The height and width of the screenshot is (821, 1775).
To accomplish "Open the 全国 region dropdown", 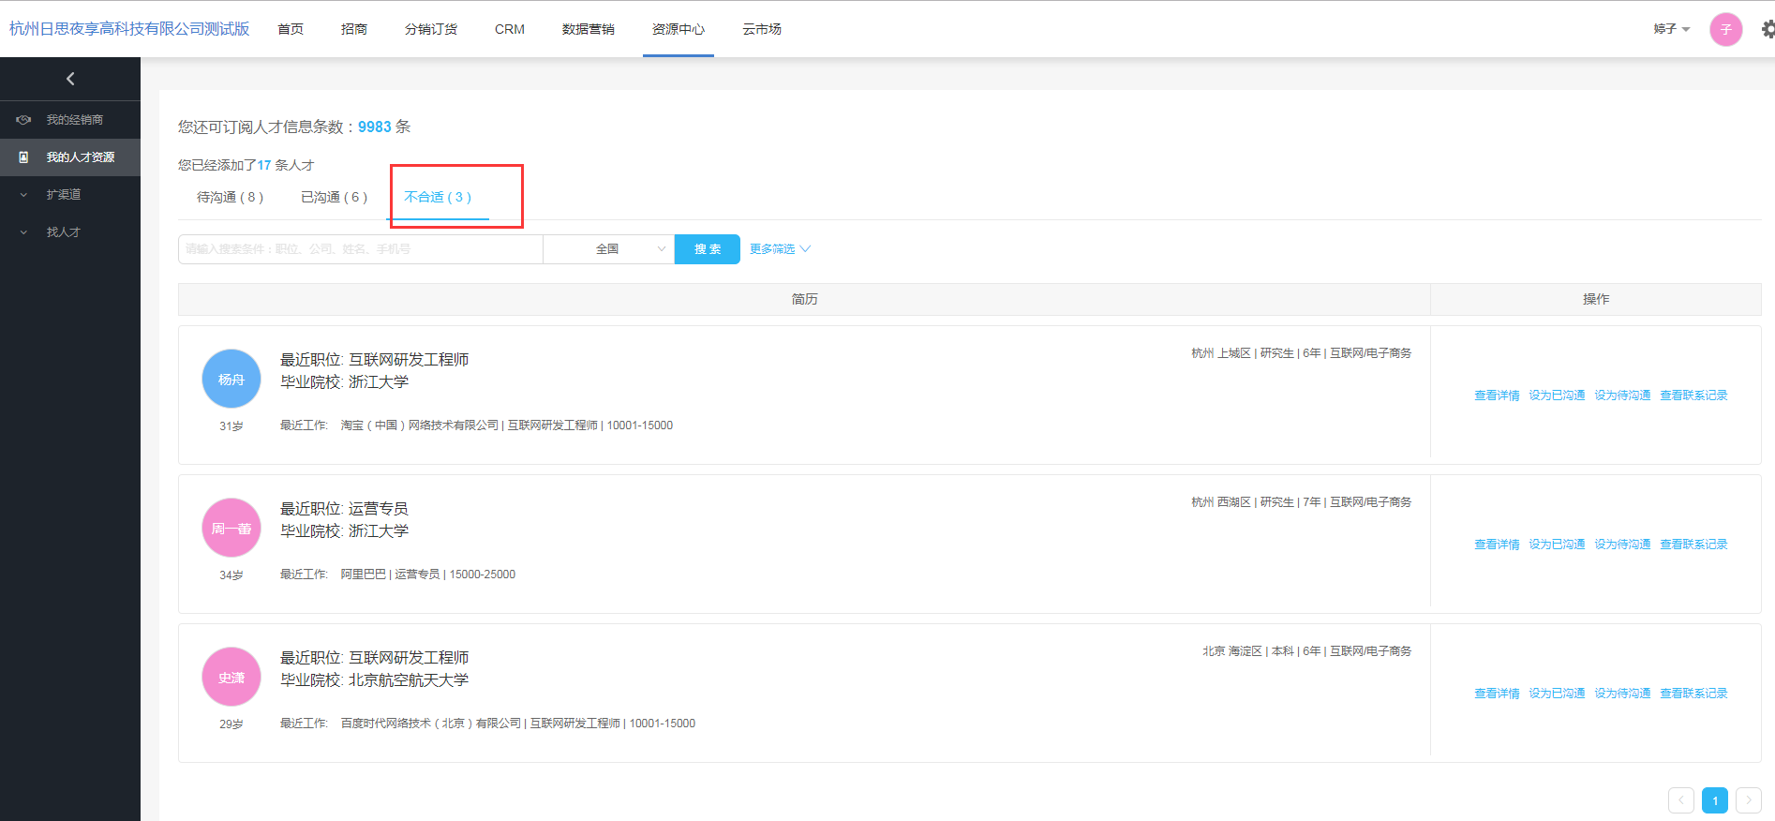I will point(608,249).
